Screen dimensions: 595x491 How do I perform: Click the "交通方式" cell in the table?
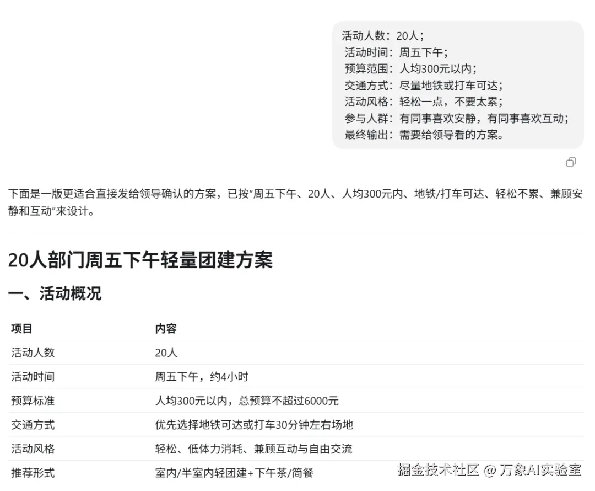(x=33, y=424)
